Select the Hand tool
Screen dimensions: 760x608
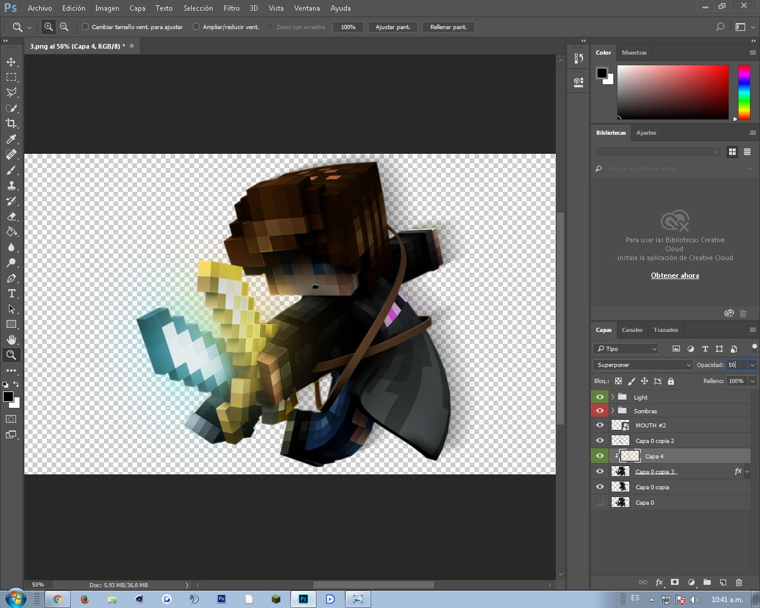click(11, 339)
